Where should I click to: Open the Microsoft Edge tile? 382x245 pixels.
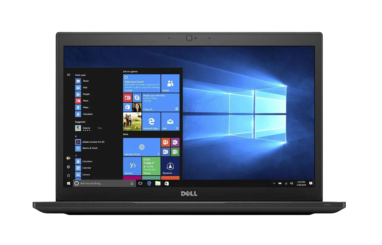coord(151,122)
